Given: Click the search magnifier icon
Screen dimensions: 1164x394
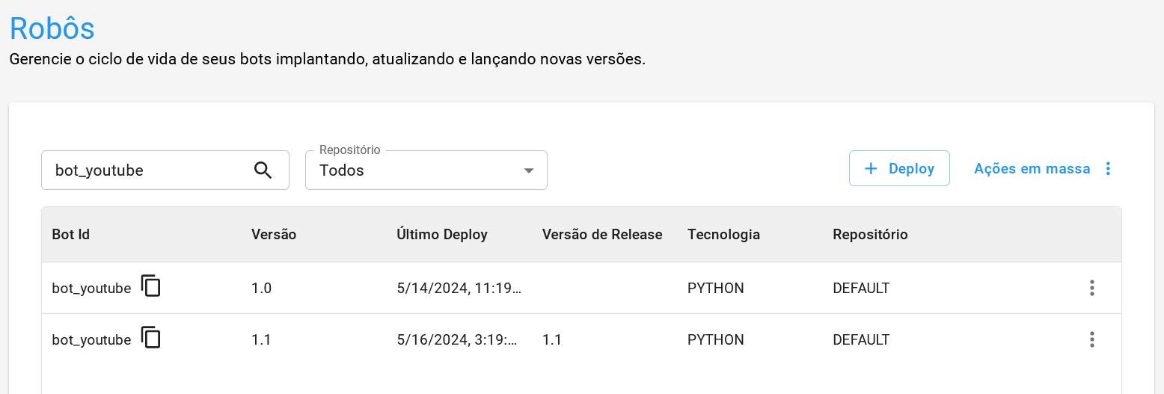Looking at the screenshot, I should (x=263, y=170).
